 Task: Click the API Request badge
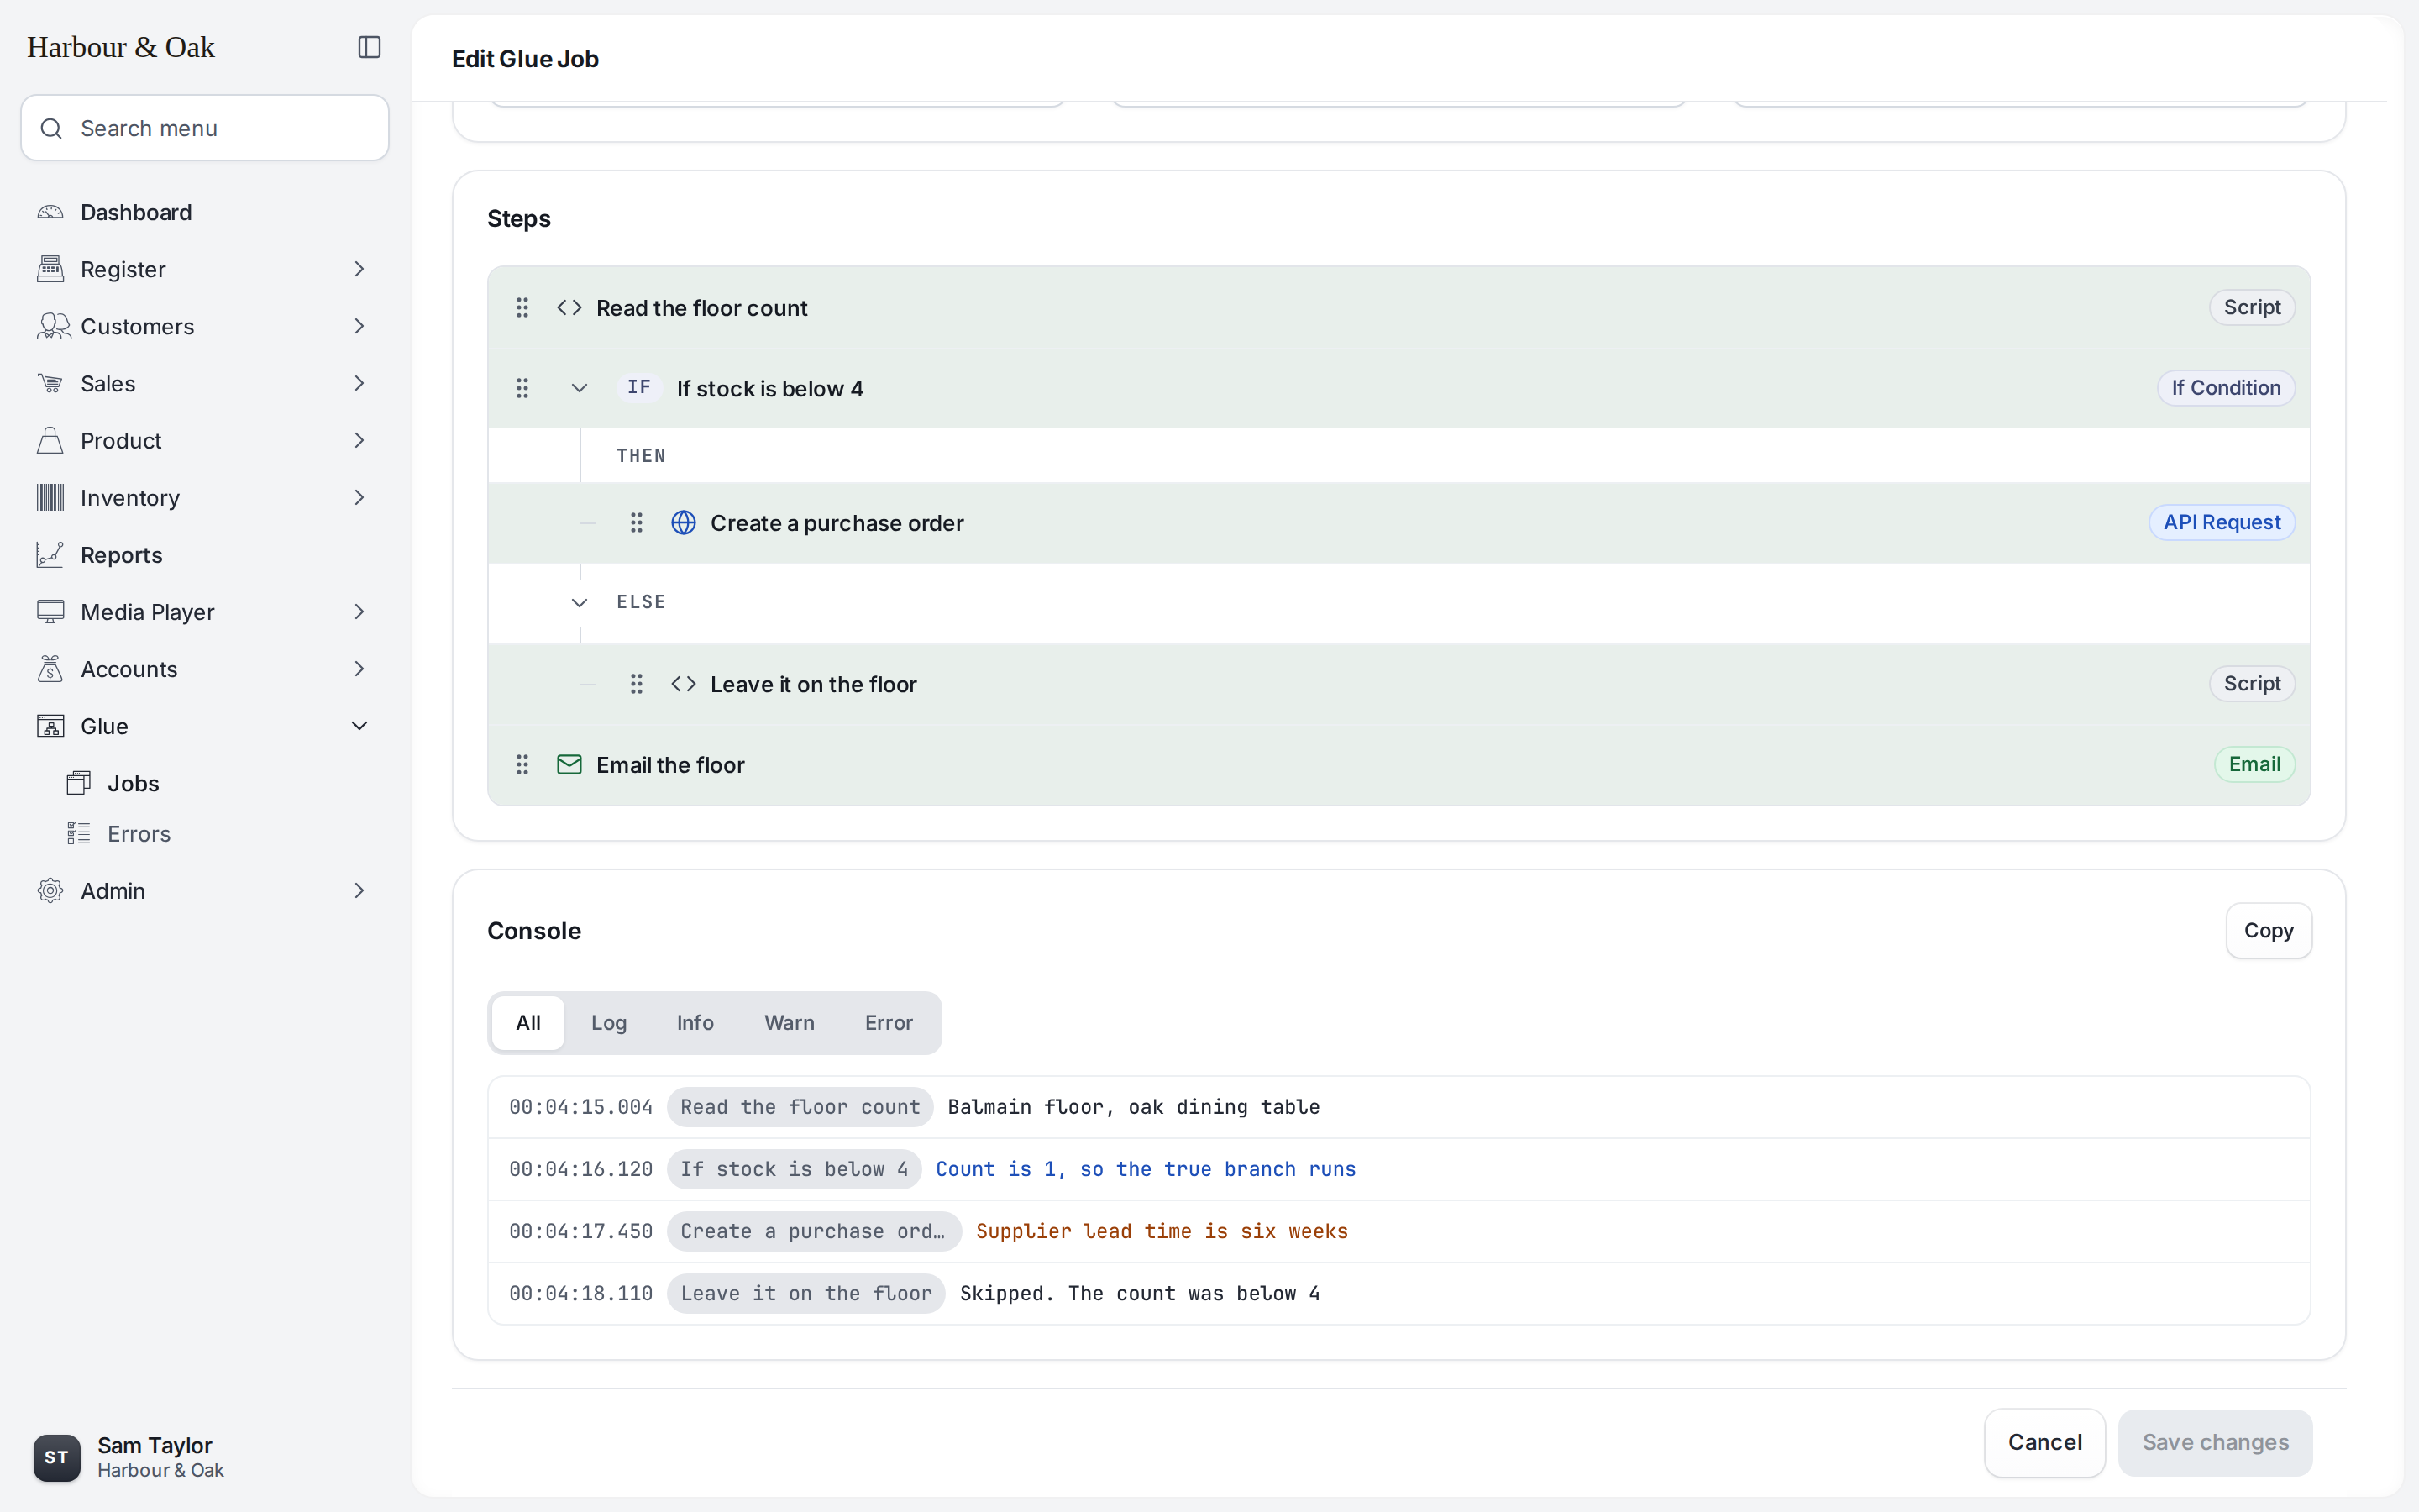pyautogui.click(x=2221, y=523)
